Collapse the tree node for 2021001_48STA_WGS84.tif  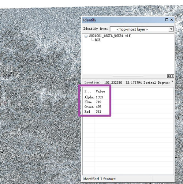pos(86,36)
